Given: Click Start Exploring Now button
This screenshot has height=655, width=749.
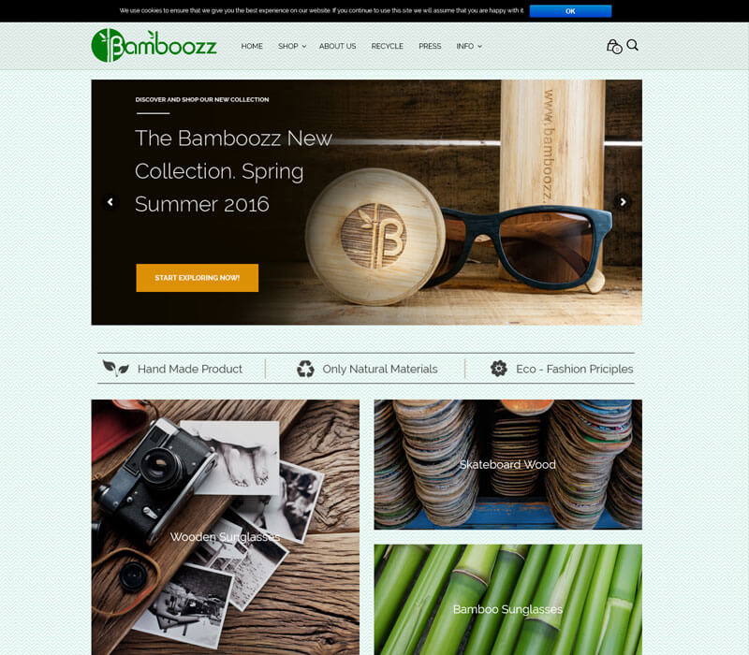Looking at the screenshot, I should [198, 278].
